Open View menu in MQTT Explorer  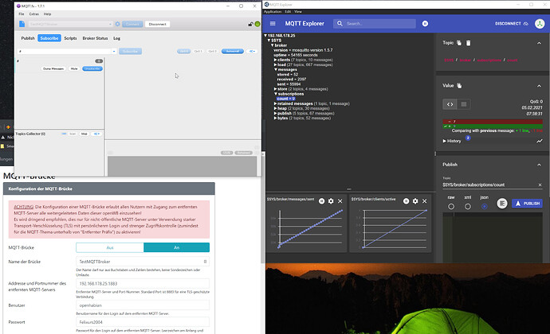[298, 12]
